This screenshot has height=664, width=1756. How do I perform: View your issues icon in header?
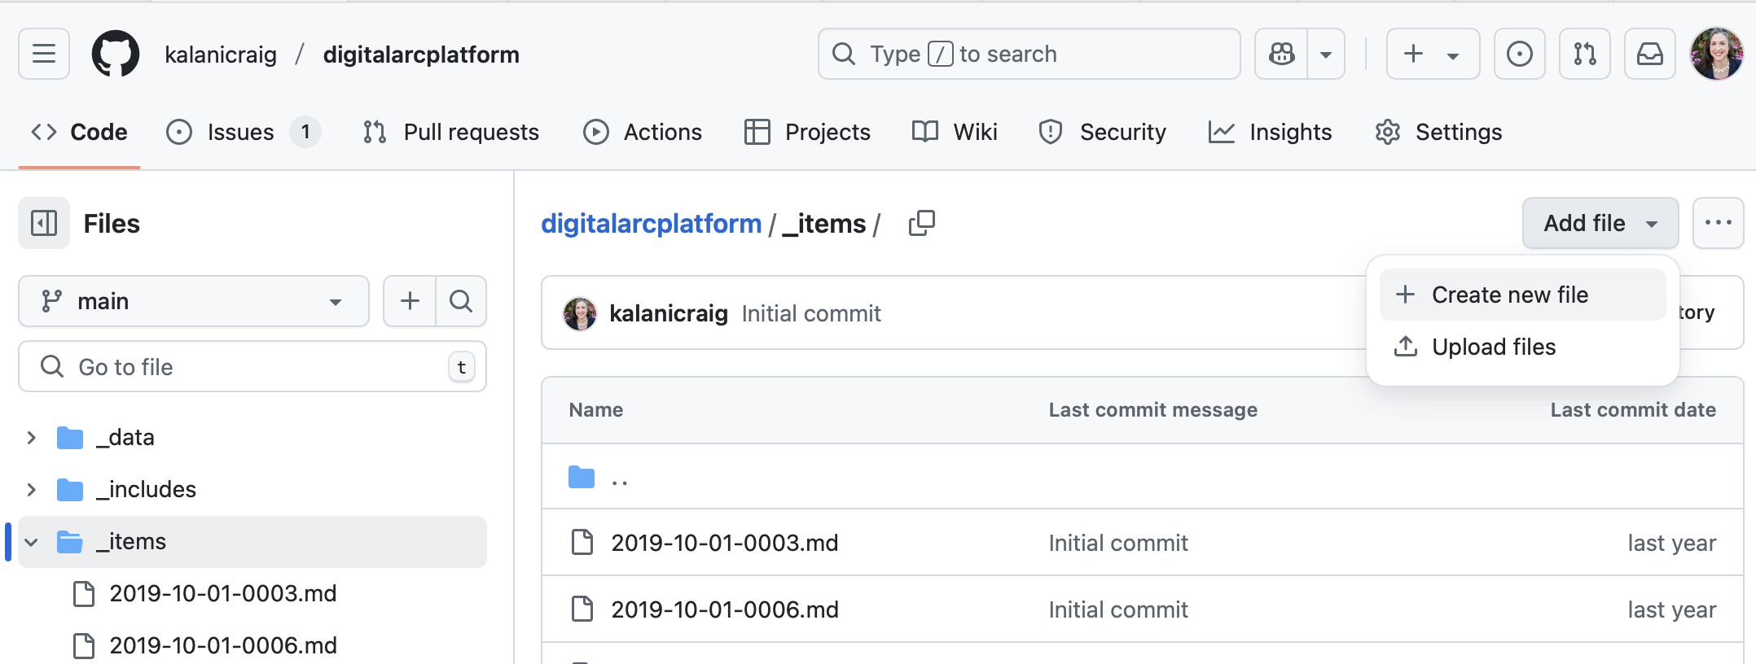(x=1519, y=54)
